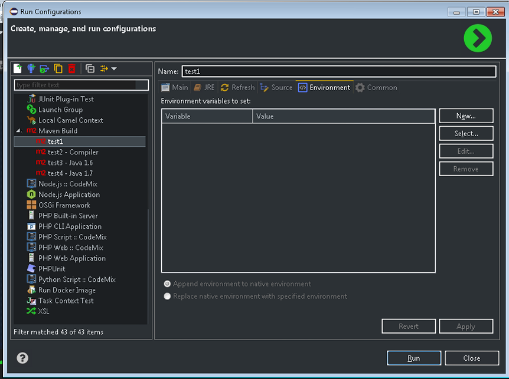Select Append environment to native environment
The height and width of the screenshot is (379, 509).
coord(168,284)
